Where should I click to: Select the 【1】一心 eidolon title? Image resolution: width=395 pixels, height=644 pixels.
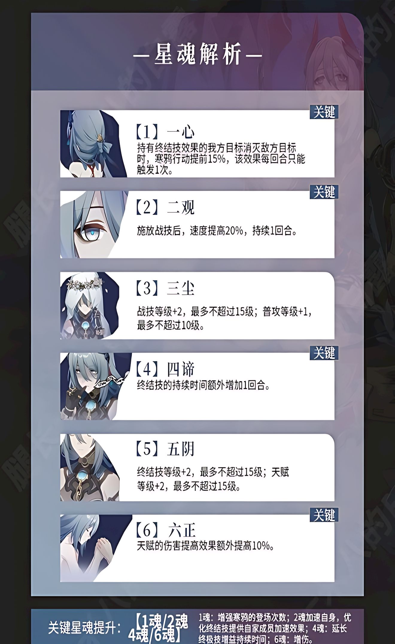click(x=165, y=132)
